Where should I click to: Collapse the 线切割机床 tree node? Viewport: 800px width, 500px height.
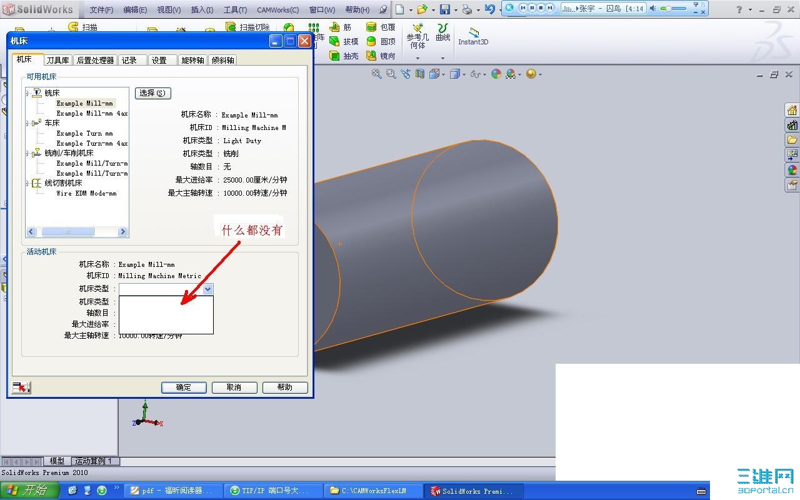27,184
